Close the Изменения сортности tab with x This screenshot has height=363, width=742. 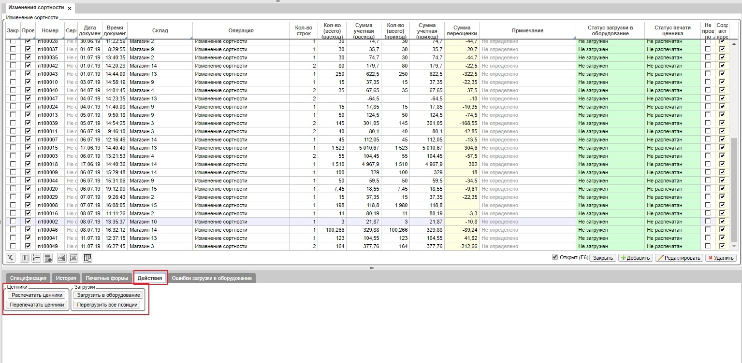coord(70,8)
